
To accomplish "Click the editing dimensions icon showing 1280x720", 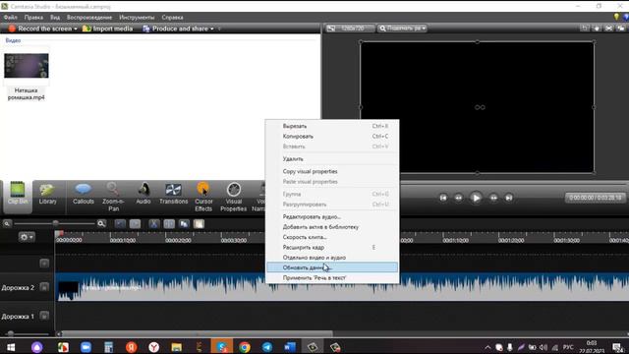I will [x=349, y=29].
